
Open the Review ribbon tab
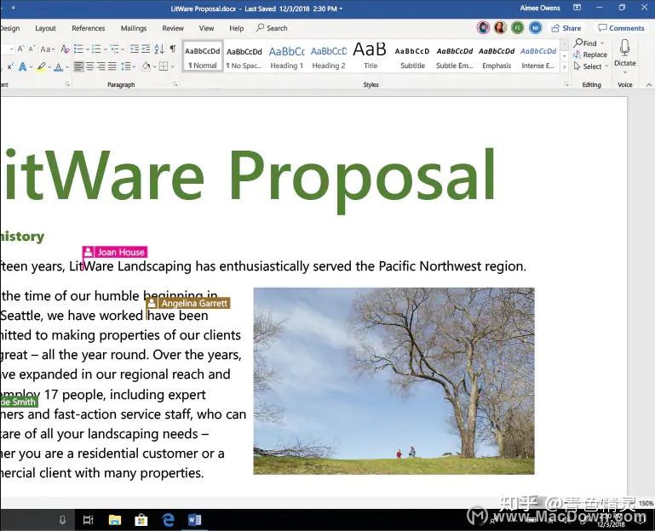coord(173,28)
